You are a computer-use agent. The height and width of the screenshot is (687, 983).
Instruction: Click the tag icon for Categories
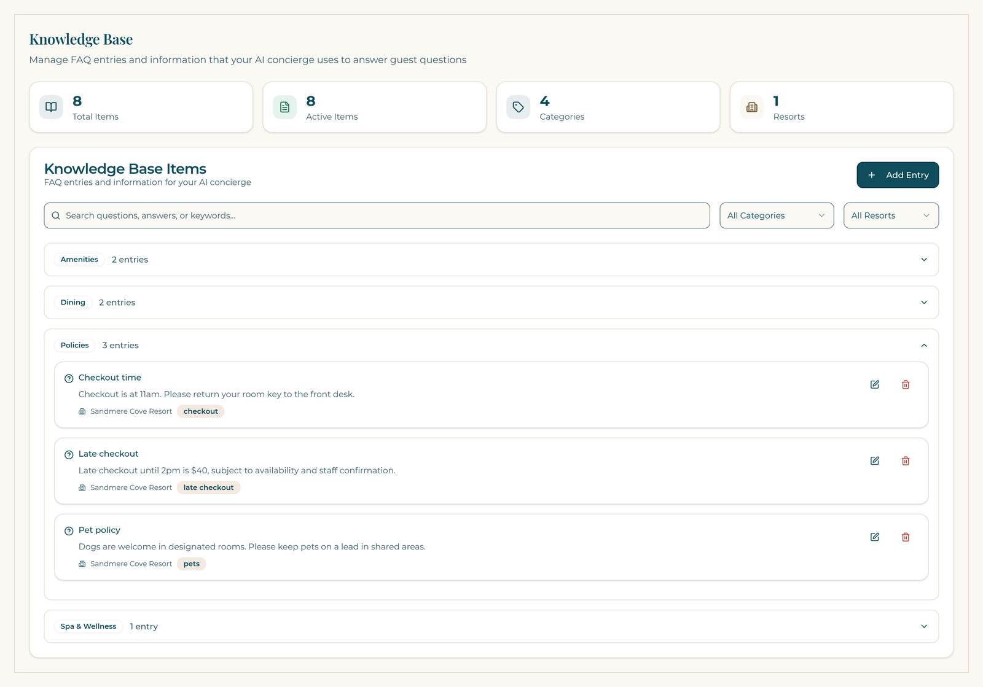click(518, 107)
